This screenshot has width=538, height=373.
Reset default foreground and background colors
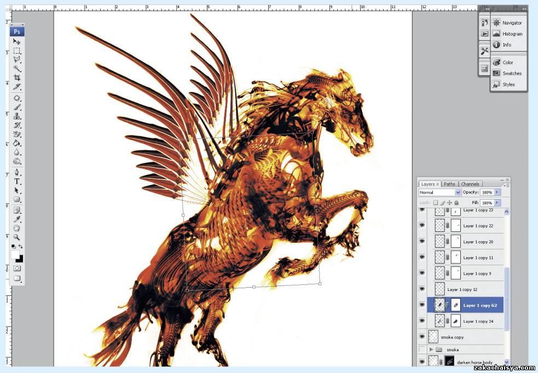click(13, 246)
